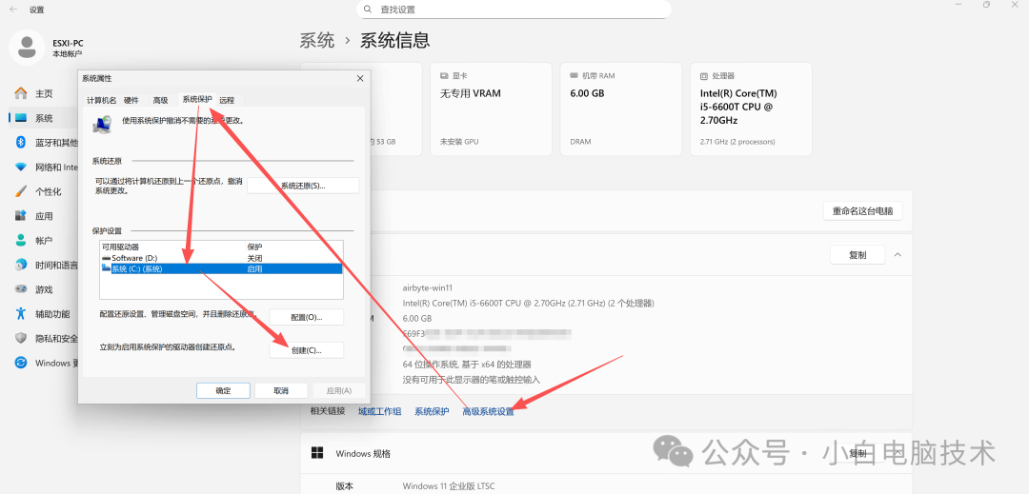Open the 高级系统设置 link
The image size is (1029, 494).
coord(488,411)
